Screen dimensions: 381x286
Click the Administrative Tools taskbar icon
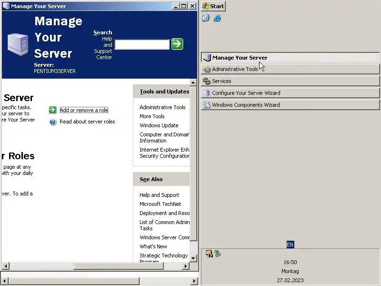point(207,69)
